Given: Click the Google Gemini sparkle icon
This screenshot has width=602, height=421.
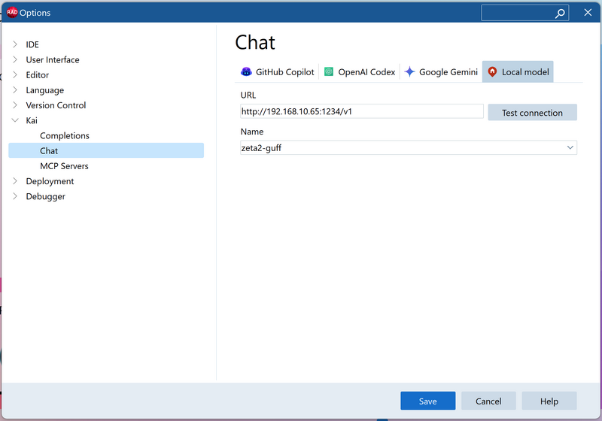Looking at the screenshot, I should 409,71.
